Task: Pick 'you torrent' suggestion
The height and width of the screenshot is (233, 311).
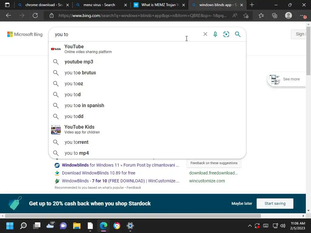Action: [x=147, y=142]
